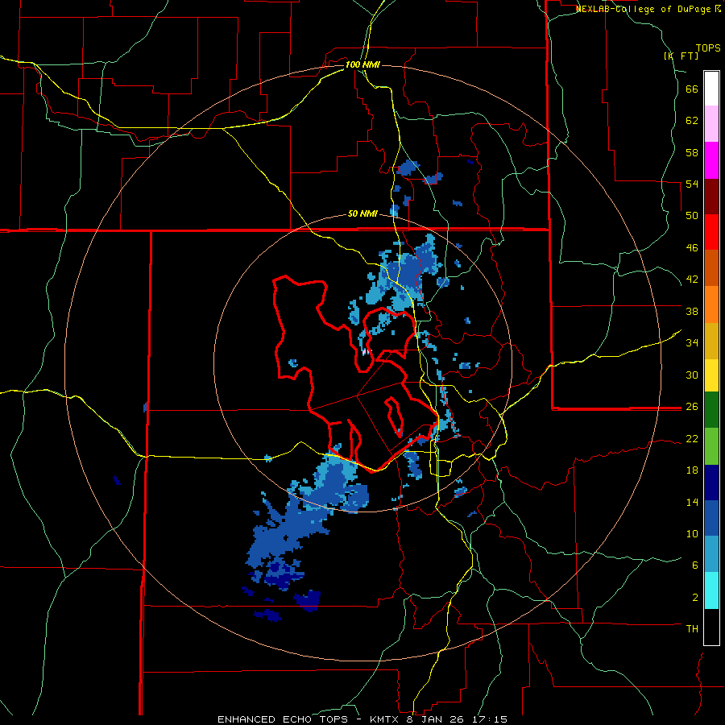This screenshot has height=725, width=725.
Task: Click the "TOPS" legend title
Action: click(x=708, y=48)
